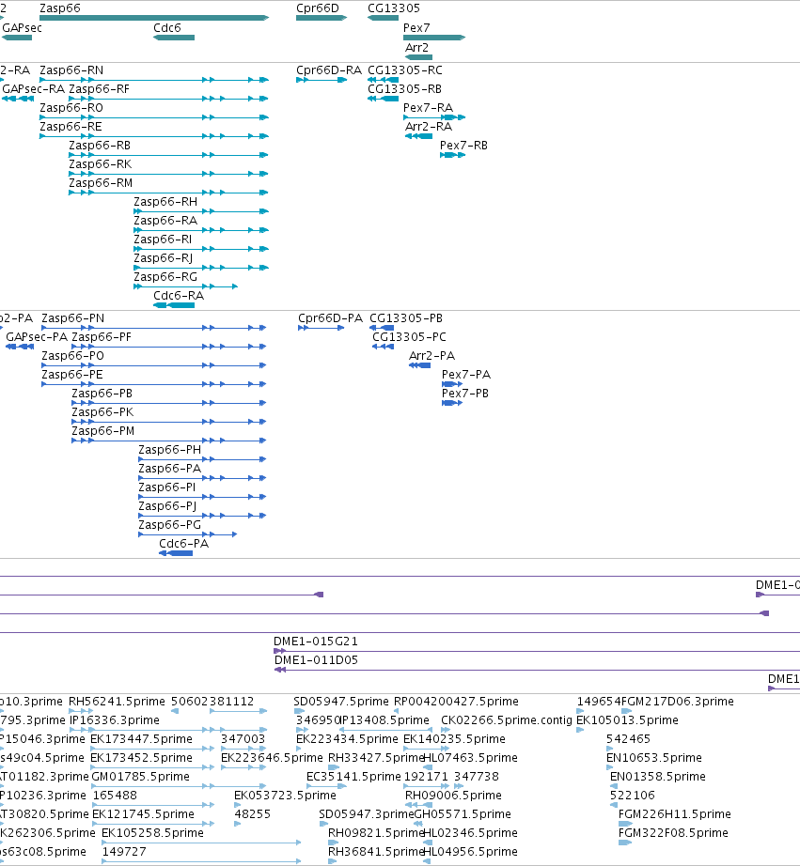
Task: Click BAC clone DME1-015G21
Action: 316,642
